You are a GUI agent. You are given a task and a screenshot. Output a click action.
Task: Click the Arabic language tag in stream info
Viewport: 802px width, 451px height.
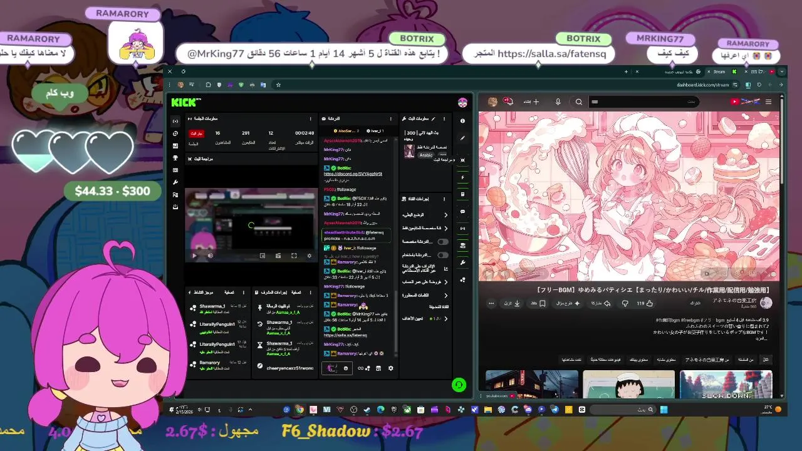point(426,155)
